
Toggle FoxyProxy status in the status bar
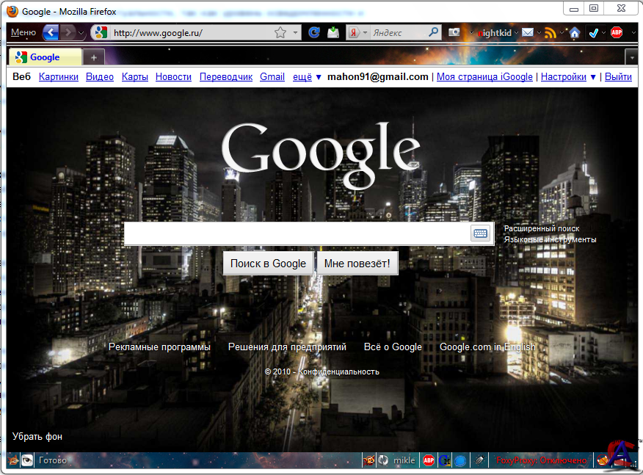pos(542,460)
